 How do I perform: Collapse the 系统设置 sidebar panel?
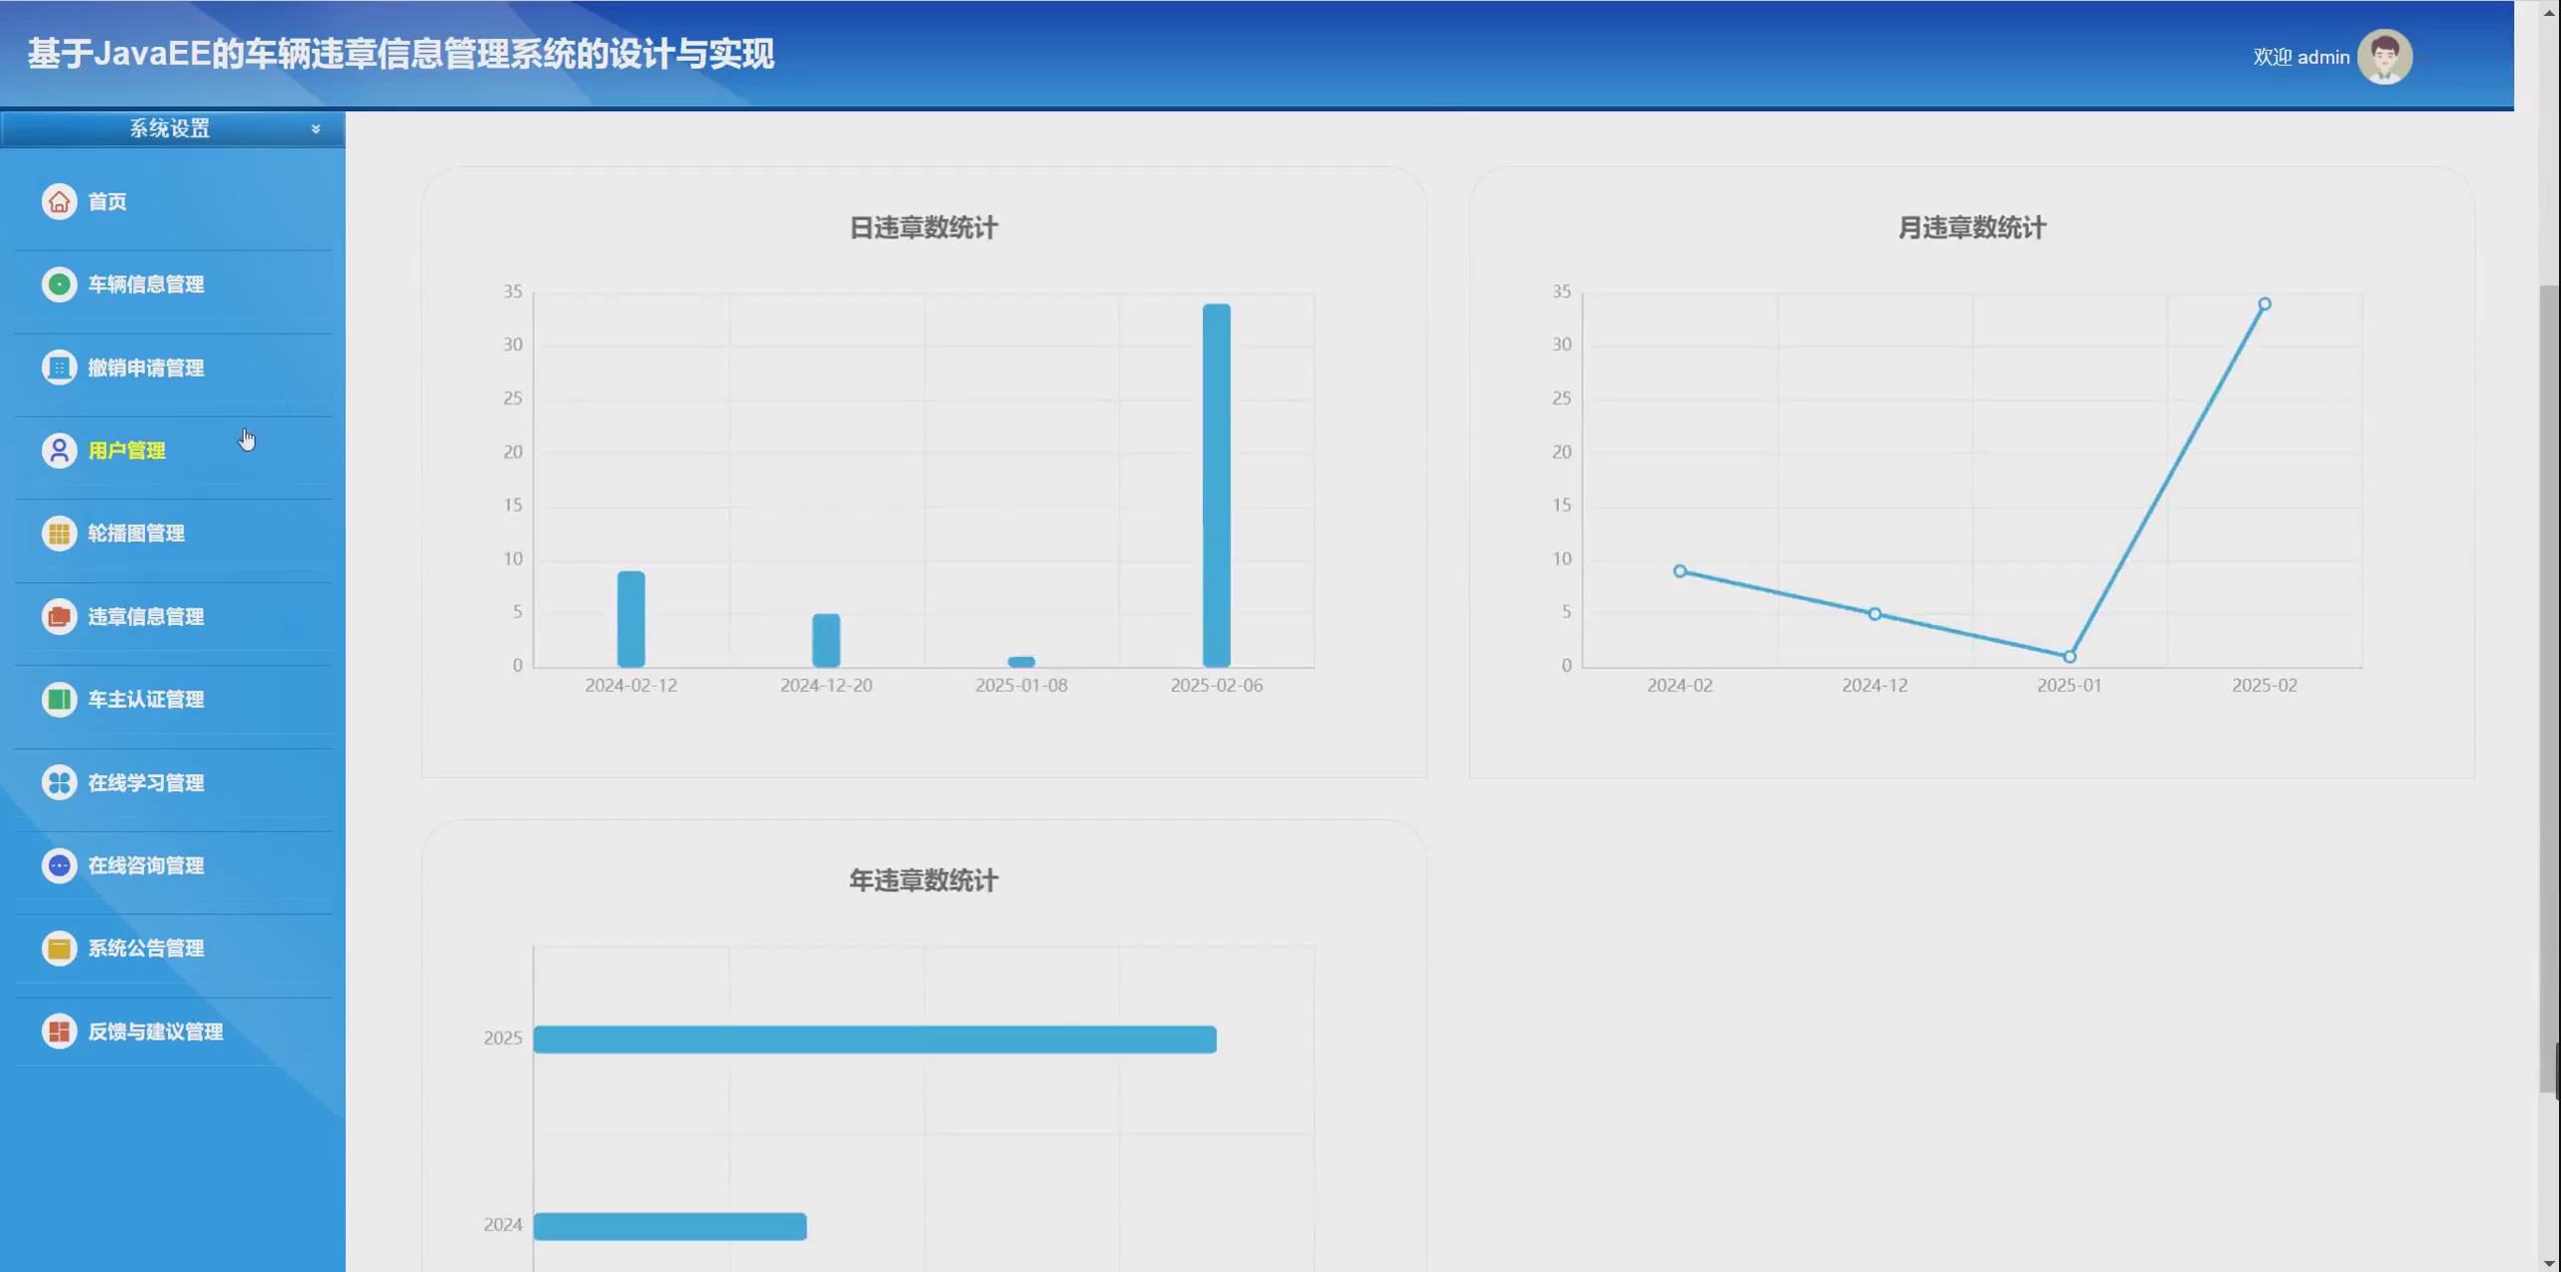tap(316, 128)
